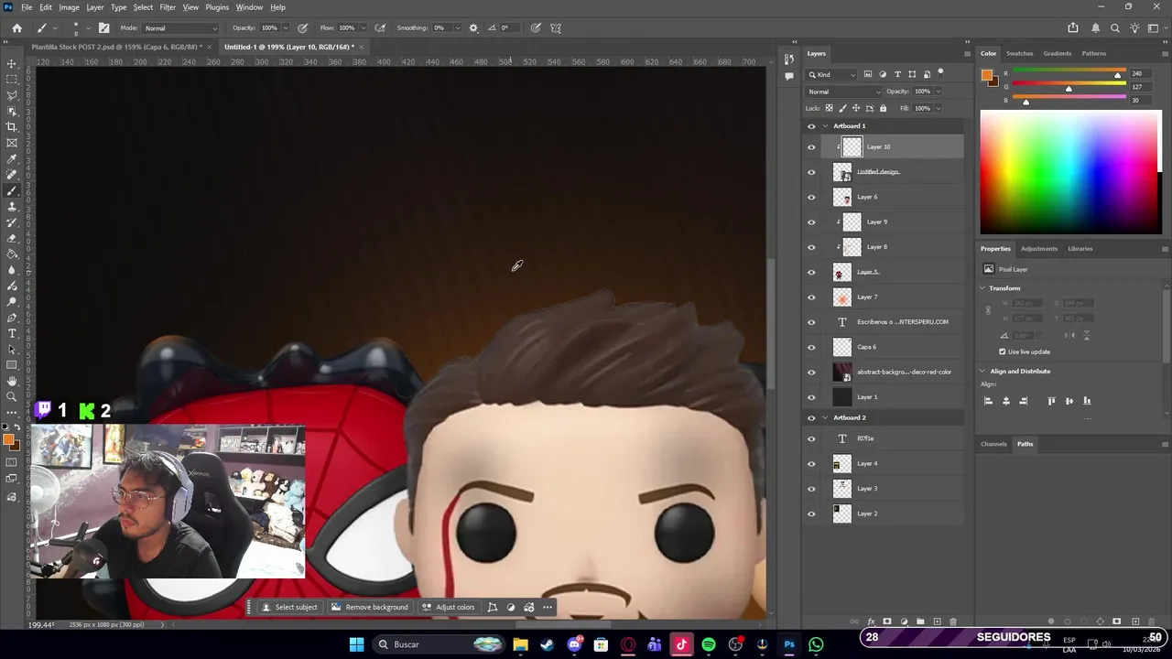1172x659 pixels.
Task: Open layer Fill dropdown arrow
Action: coord(939,108)
